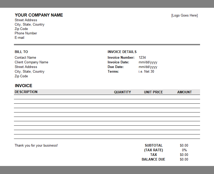214x174 pixels.
Task: Click the Client Company Name field
Action: (31, 62)
